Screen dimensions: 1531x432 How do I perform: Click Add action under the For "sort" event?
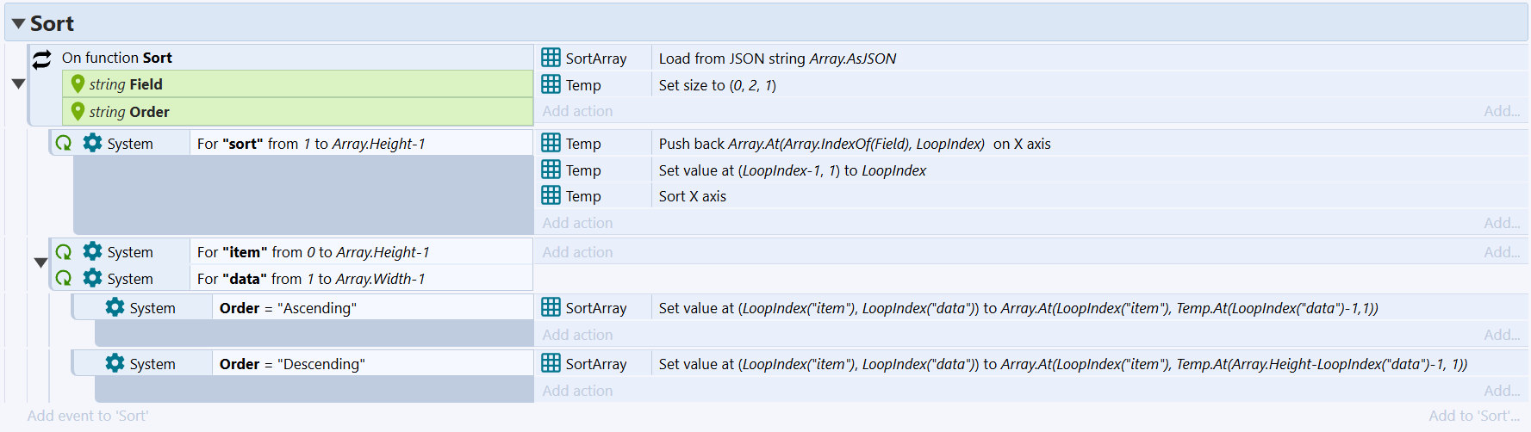coord(577,223)
